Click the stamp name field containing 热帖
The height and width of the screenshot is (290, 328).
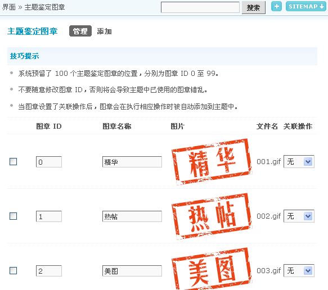pos(132,216)
